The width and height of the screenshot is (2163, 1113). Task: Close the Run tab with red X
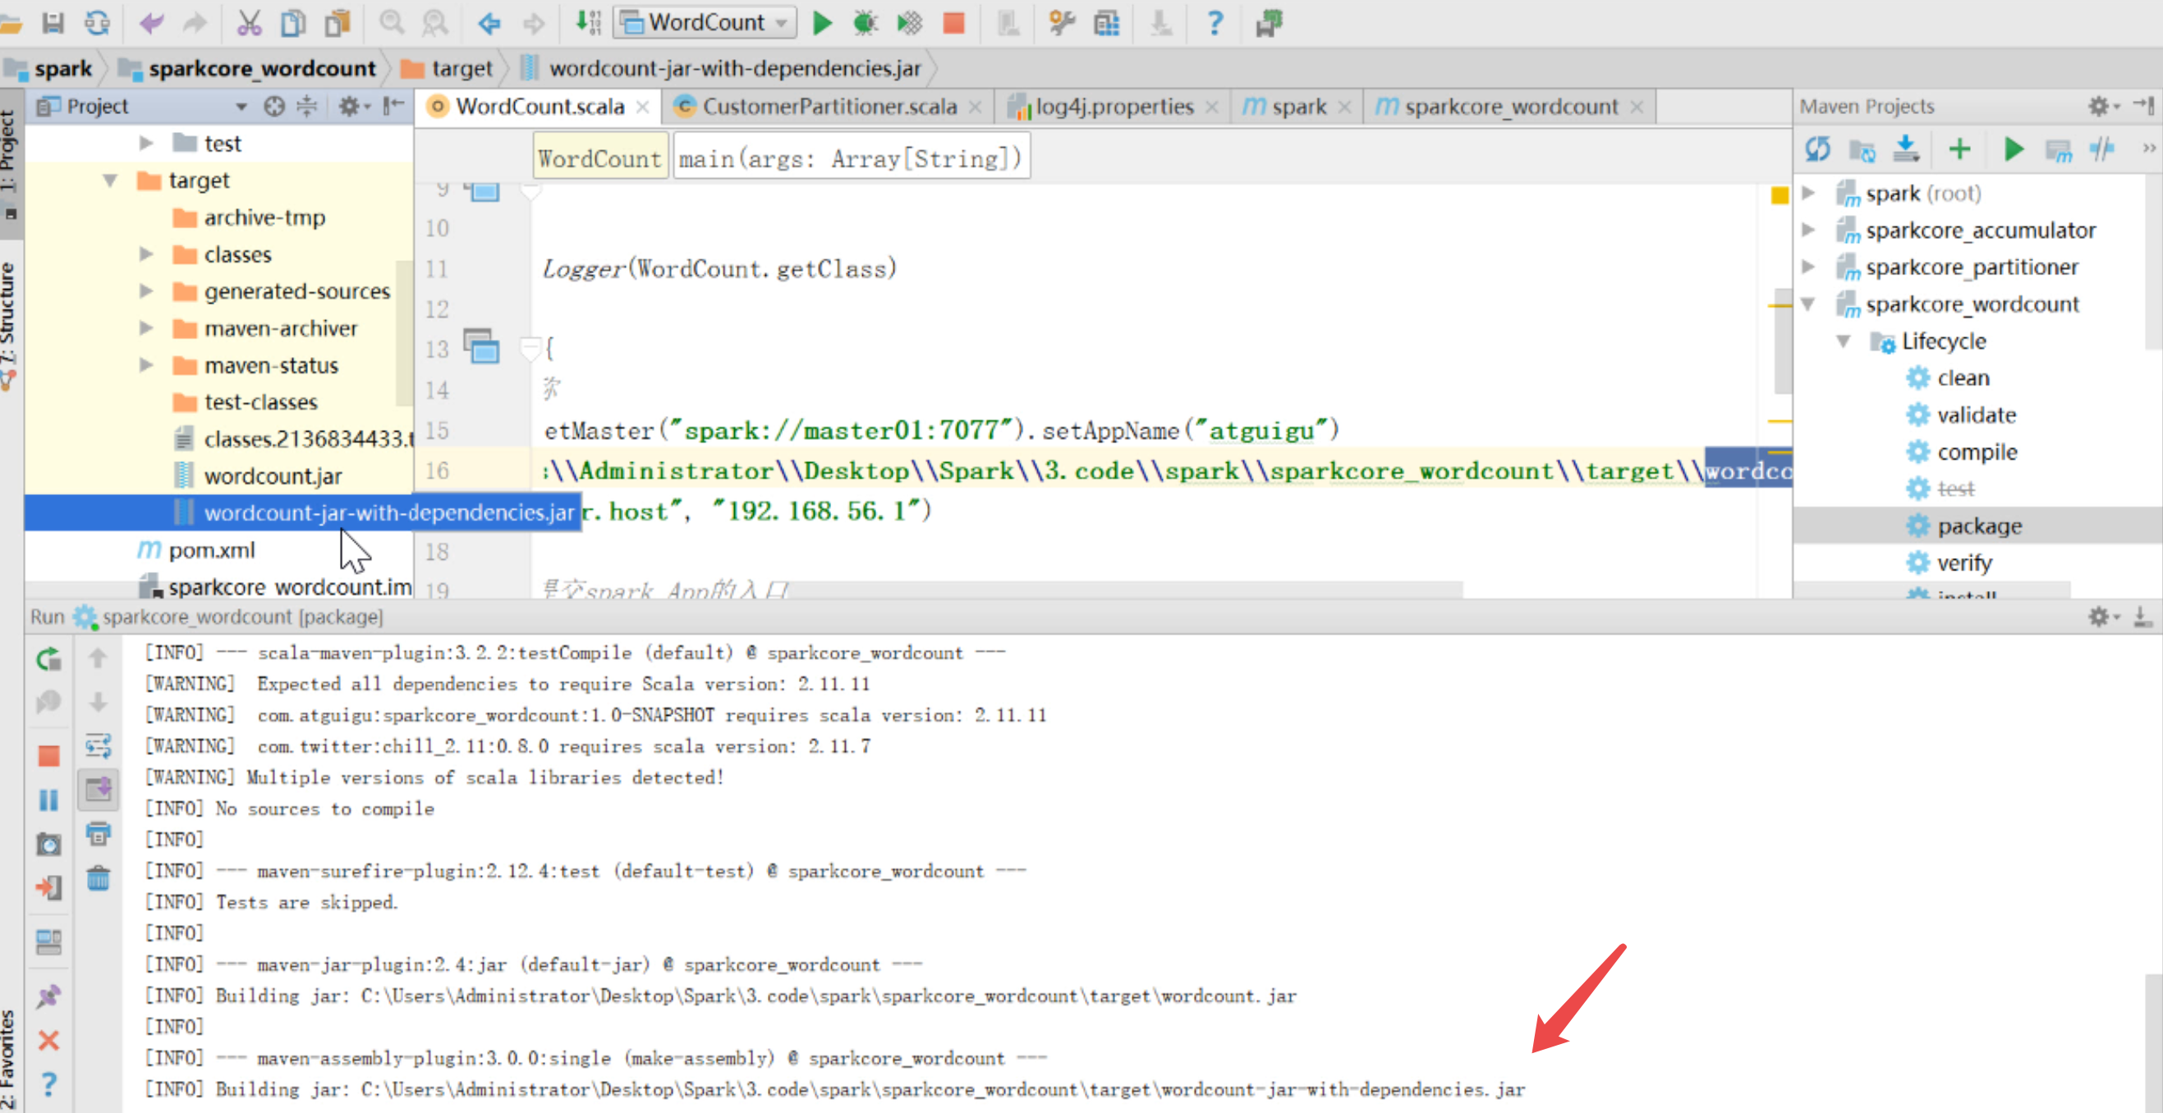(x=48, y=1041)
